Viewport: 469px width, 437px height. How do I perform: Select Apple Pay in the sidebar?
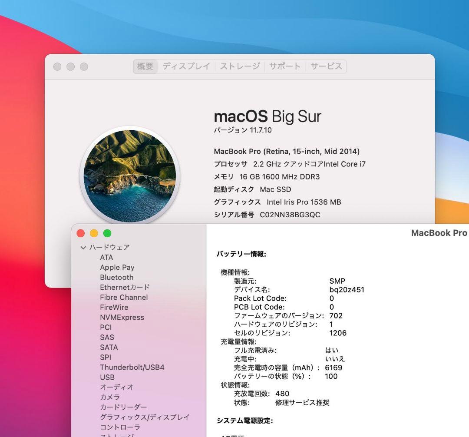pos(117,267)
